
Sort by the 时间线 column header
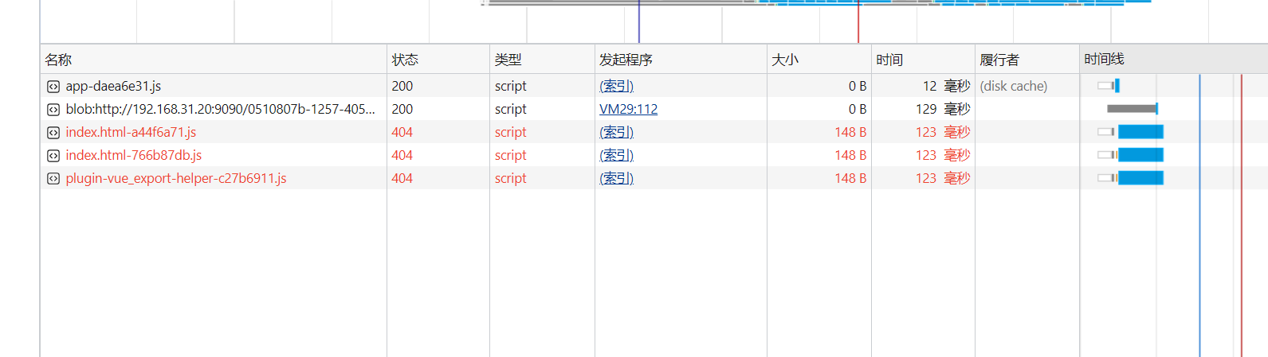pos(1174,60)
